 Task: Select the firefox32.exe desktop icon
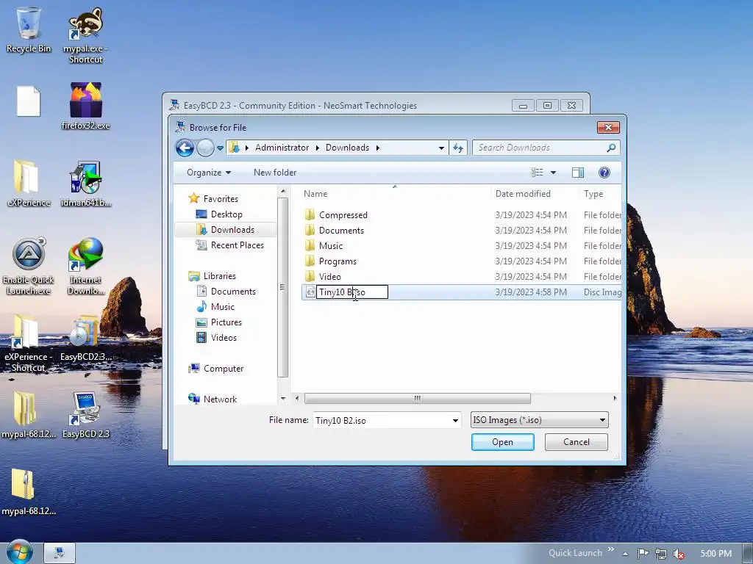tap(85, 106)
